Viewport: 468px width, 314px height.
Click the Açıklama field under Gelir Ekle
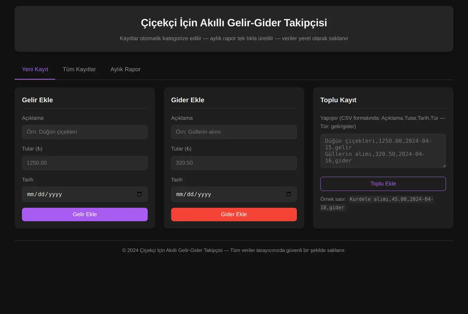(85, 132)
